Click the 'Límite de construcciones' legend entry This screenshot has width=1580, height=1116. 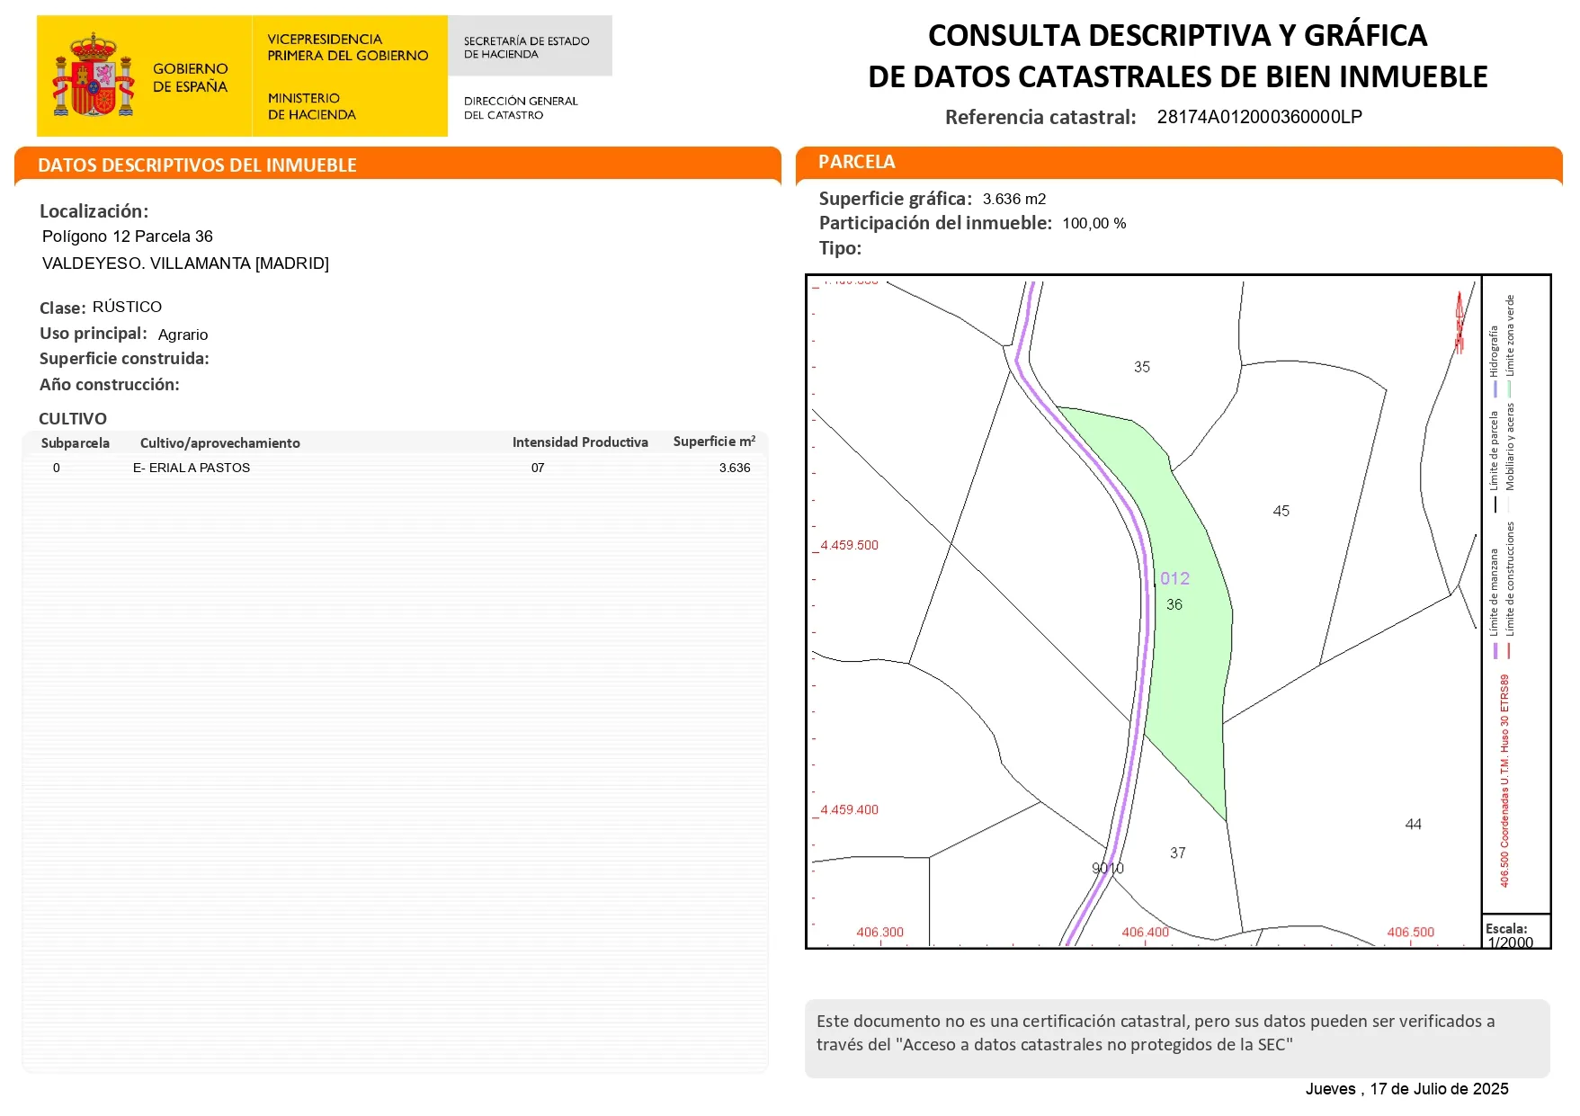[x=1510, y=591]
